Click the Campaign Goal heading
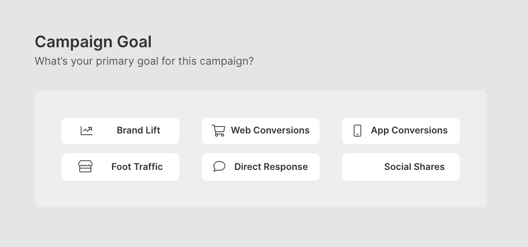Screen dimensions: 528x247 point(93,42)
